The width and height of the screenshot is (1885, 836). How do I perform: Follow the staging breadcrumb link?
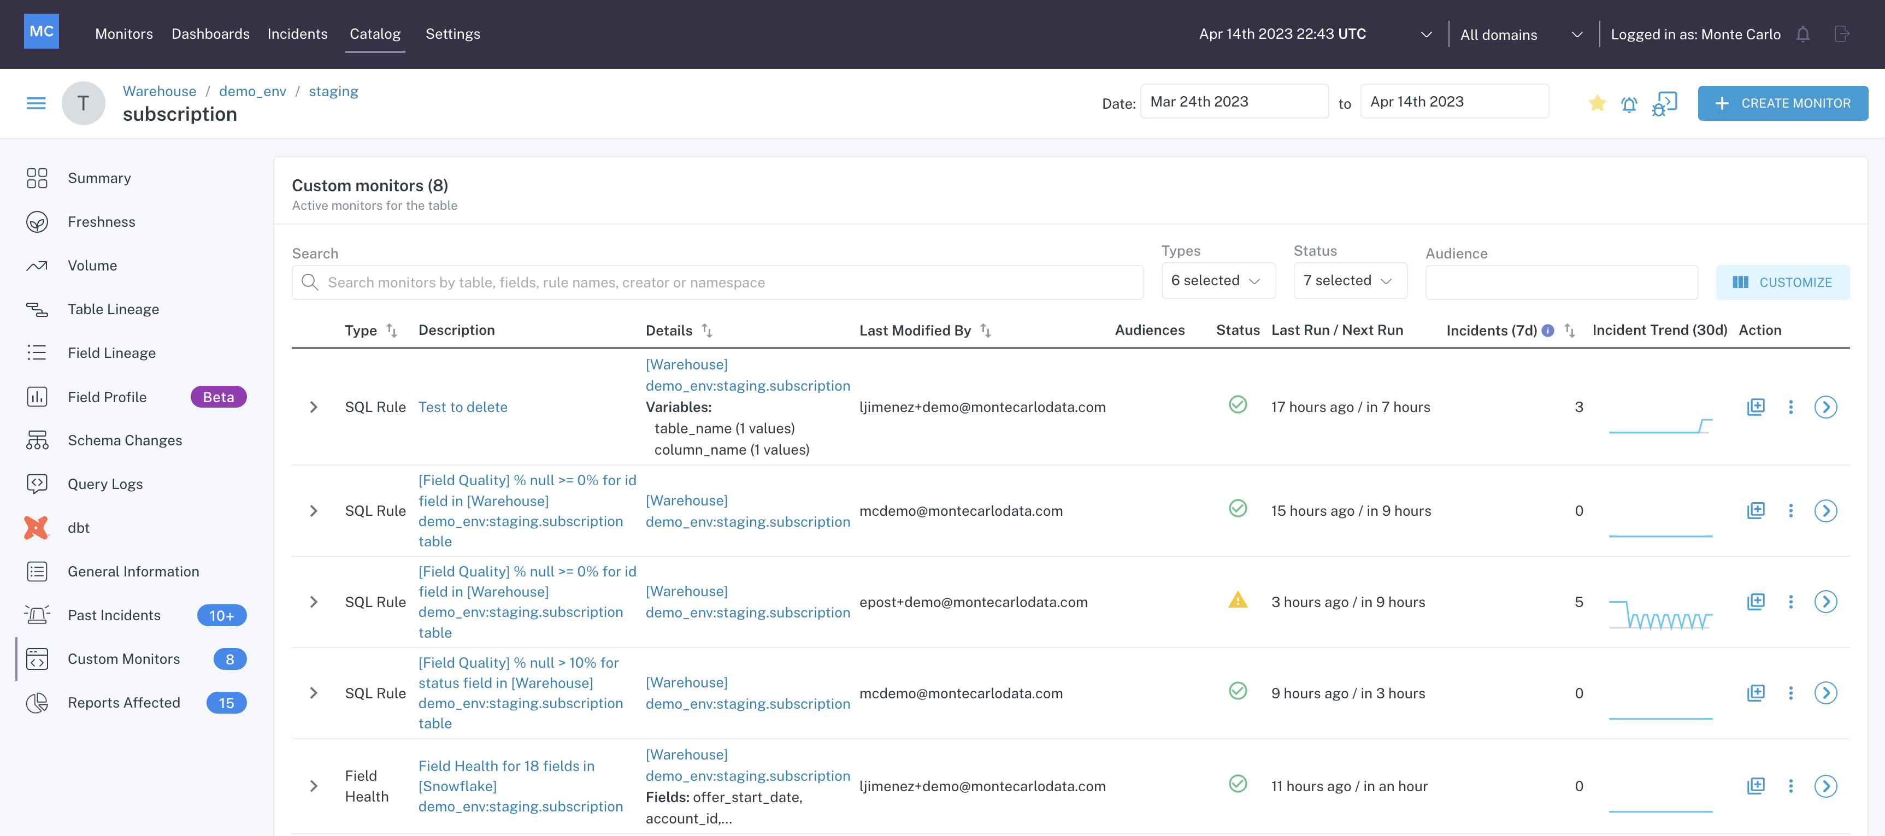coord(334,91)
